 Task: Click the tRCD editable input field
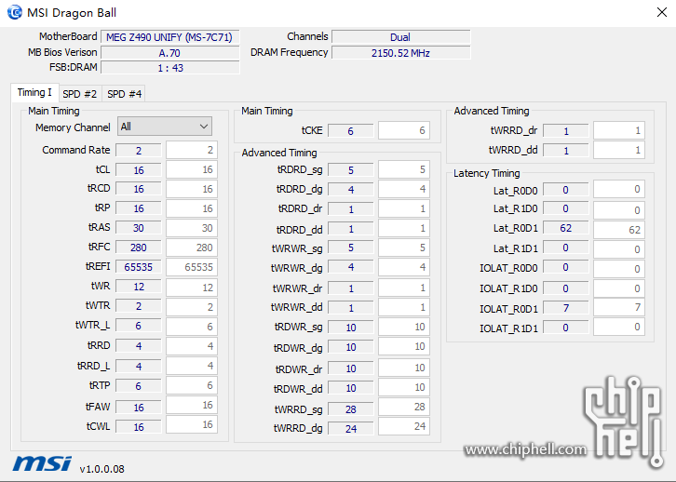coord(192,189)
